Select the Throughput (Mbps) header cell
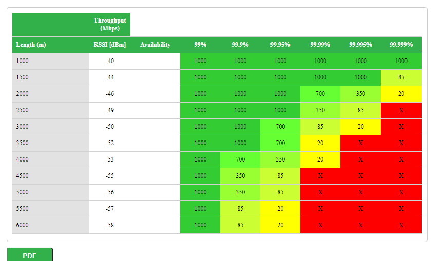 (x=110, y=24)
